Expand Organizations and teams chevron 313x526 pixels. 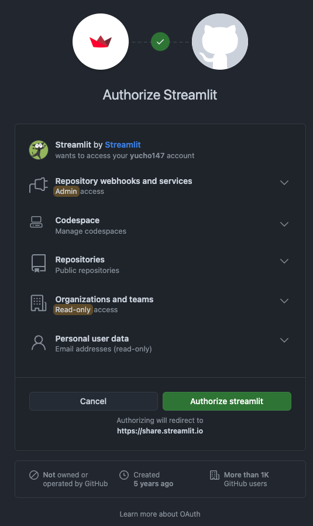pos(284,301)
